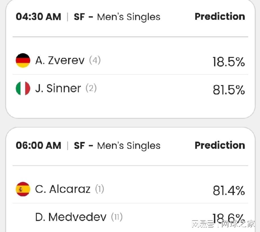Click Sinner's seed number (2)

click(x=91, y=88)
